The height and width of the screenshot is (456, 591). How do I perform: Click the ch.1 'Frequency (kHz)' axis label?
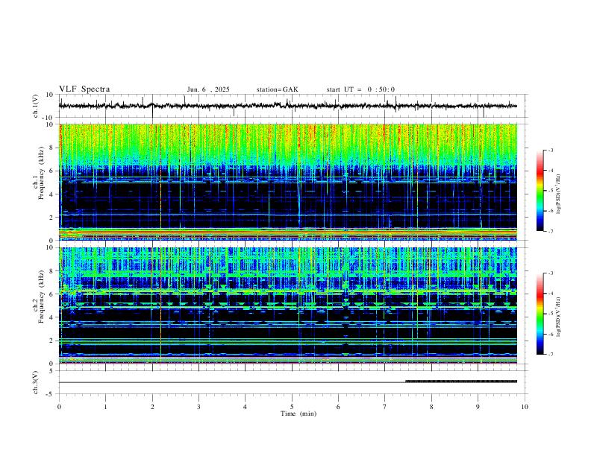41,173
